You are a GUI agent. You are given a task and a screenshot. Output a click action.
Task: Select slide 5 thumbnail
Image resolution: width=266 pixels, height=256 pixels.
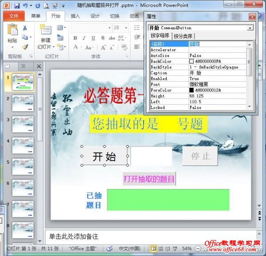pyautogui.click(x=23, y=167)
